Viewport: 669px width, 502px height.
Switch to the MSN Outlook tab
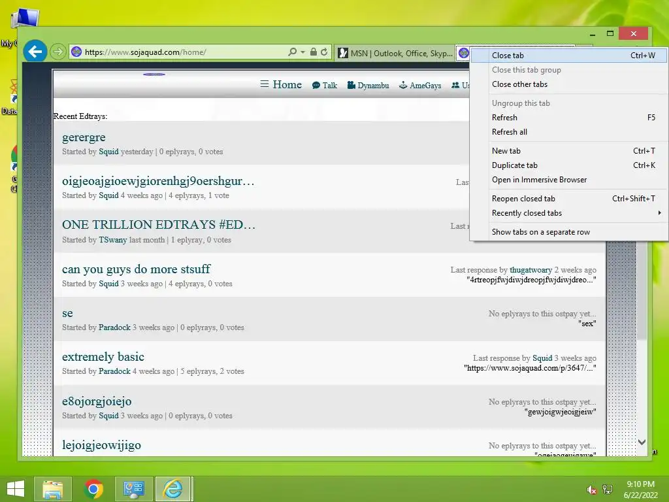tap(395, 53)
